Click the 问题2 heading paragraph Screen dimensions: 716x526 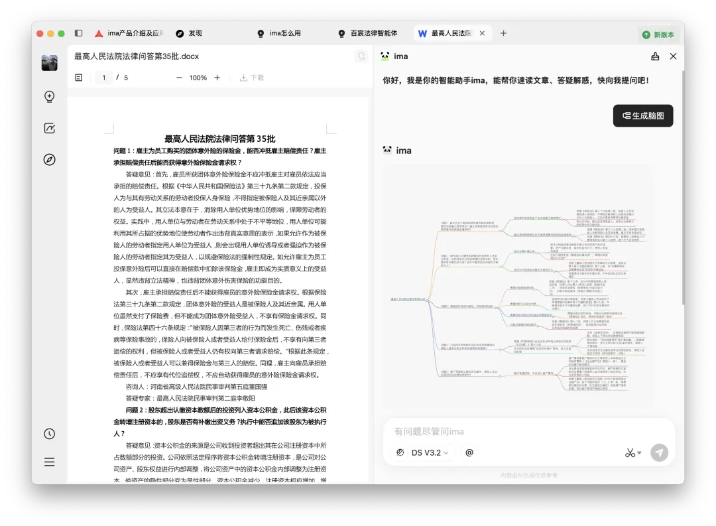pyautogui.click(x=220, y=422)
